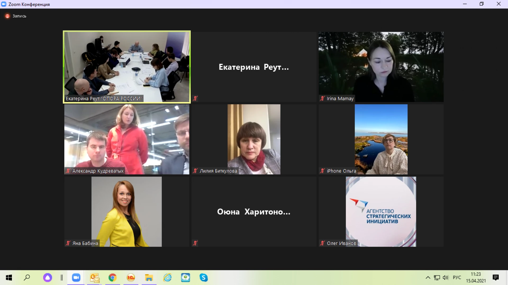Open the 1C application from taskbar
The image size is (508, 285).
click(x=131, y=278)
